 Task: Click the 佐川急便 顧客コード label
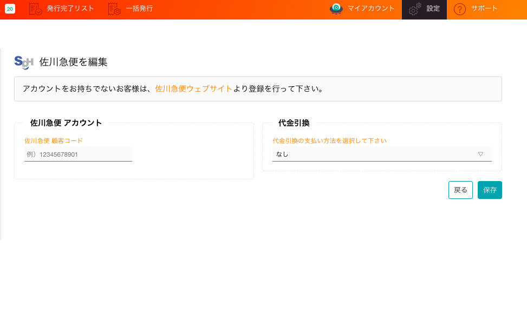[54, 141]
